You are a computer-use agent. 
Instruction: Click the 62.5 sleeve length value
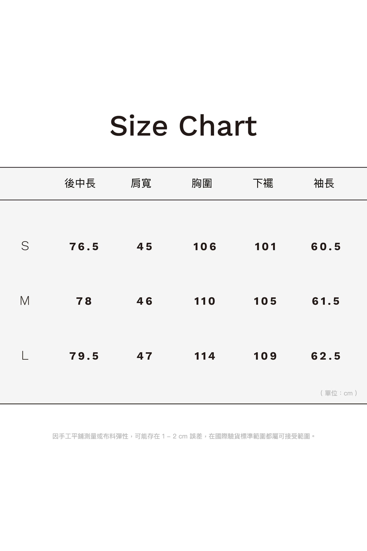click(x=326, y=356)
